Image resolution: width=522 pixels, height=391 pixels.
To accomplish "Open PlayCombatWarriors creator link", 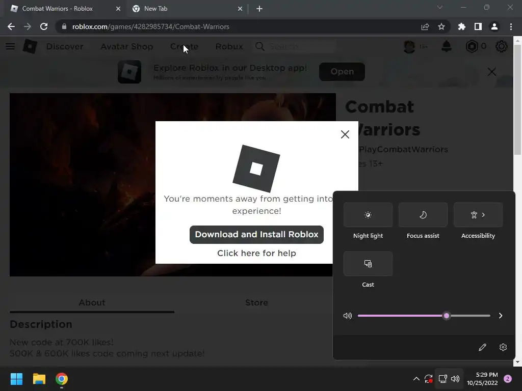I will coord(403,149).
